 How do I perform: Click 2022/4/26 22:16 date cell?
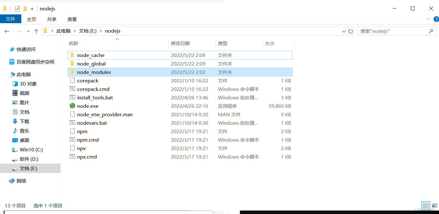(x=189, y=106)
